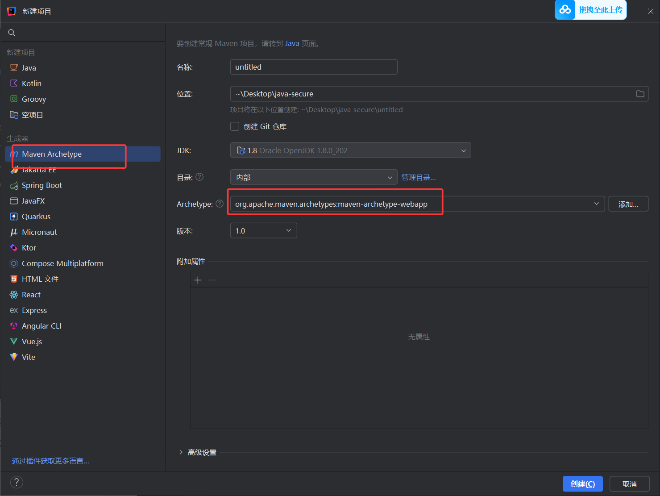Click the folder browse icon in location field
660x496 pixels.
click(x=640, y=94)
